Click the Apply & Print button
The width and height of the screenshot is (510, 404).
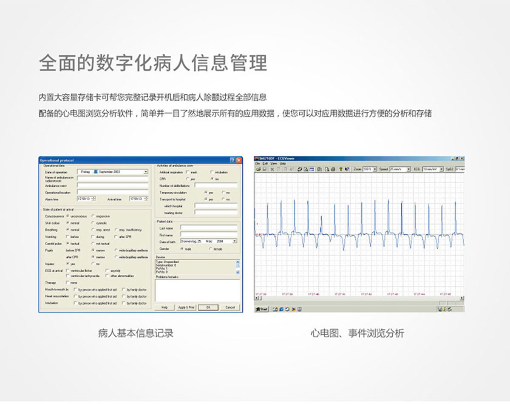click(186, 307)
